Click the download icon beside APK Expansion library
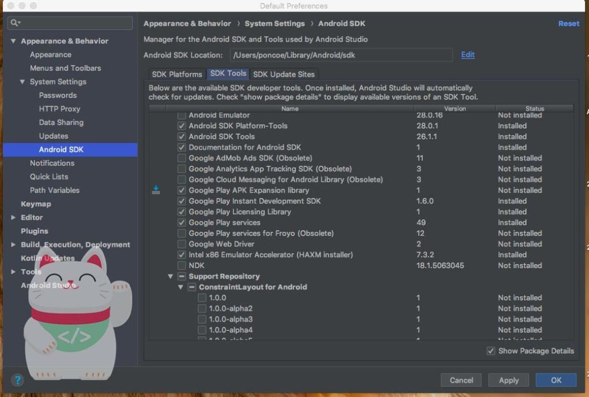Image resolution: width=589 pixels, height=397 pixels. pyautogui.click(x=156, y=190)
